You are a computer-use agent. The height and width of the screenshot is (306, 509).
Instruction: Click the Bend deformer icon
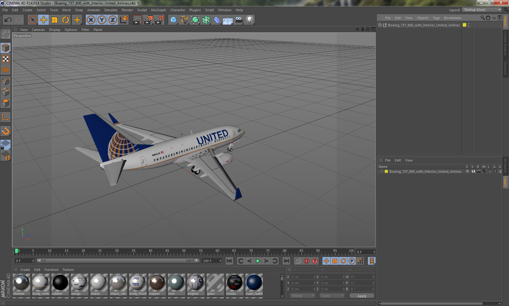(x=217, y=20)
